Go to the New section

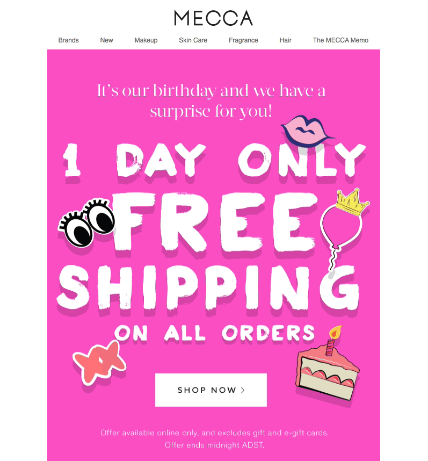point(106,40)
